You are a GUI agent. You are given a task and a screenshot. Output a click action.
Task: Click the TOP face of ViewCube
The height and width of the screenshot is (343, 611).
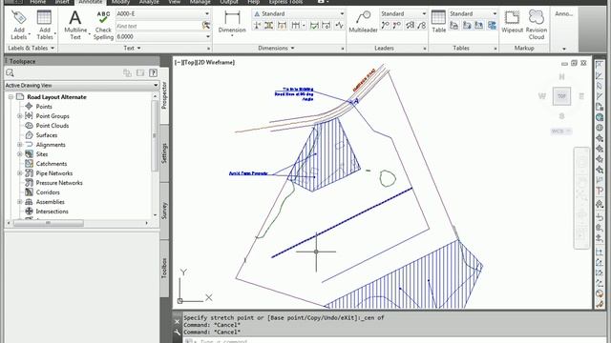pyautogui.click(x=561, y=96)
